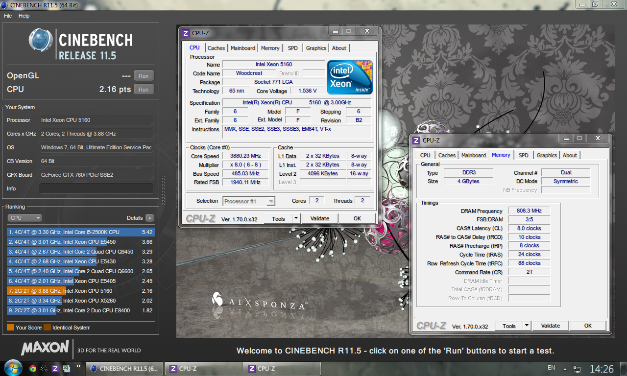This screenshot has width=627, height=376.
Task: Show hidden tray icons arrow
Action: (x=565, y=369)
